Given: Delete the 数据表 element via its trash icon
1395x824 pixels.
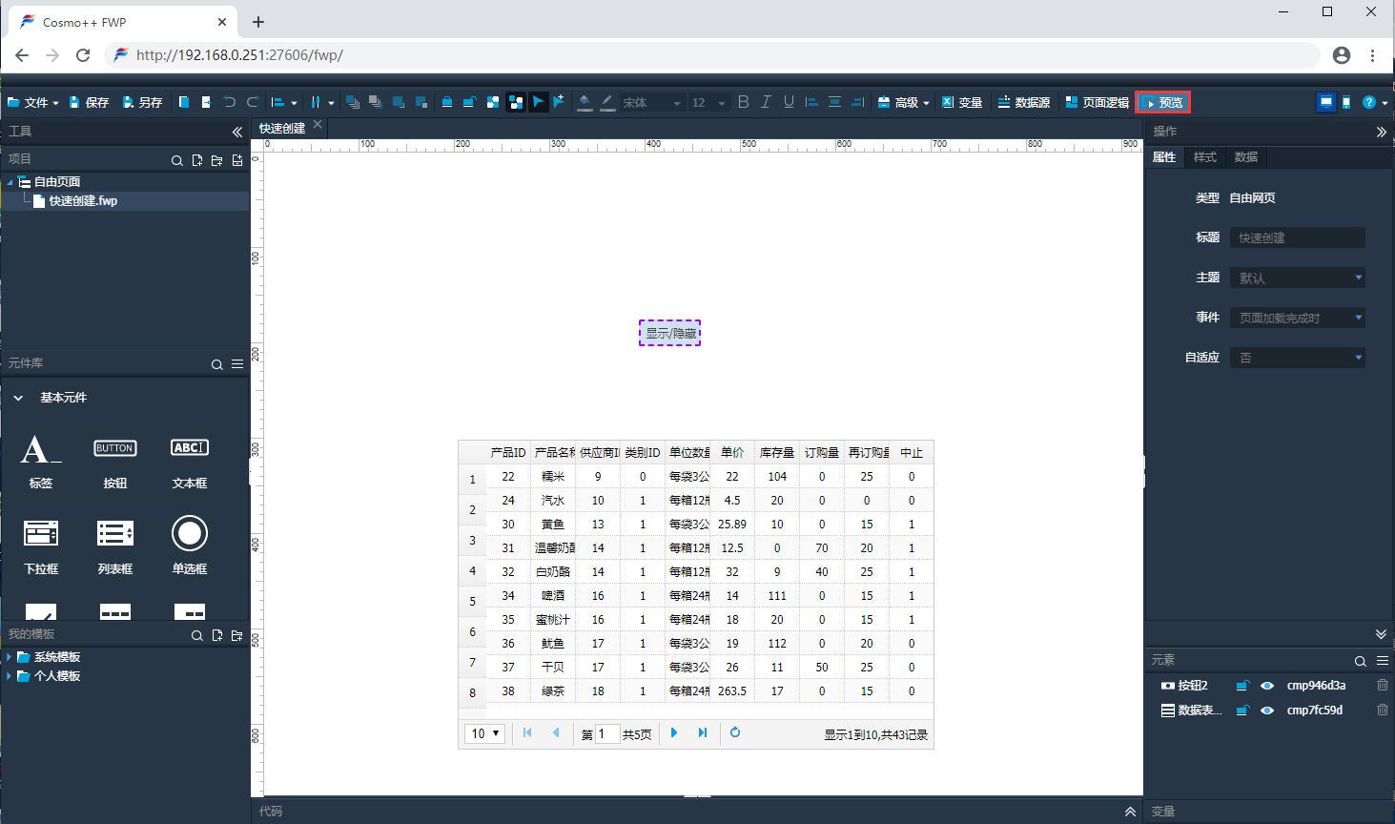Looking at the screenshot, I should (x=1382, y=710).
